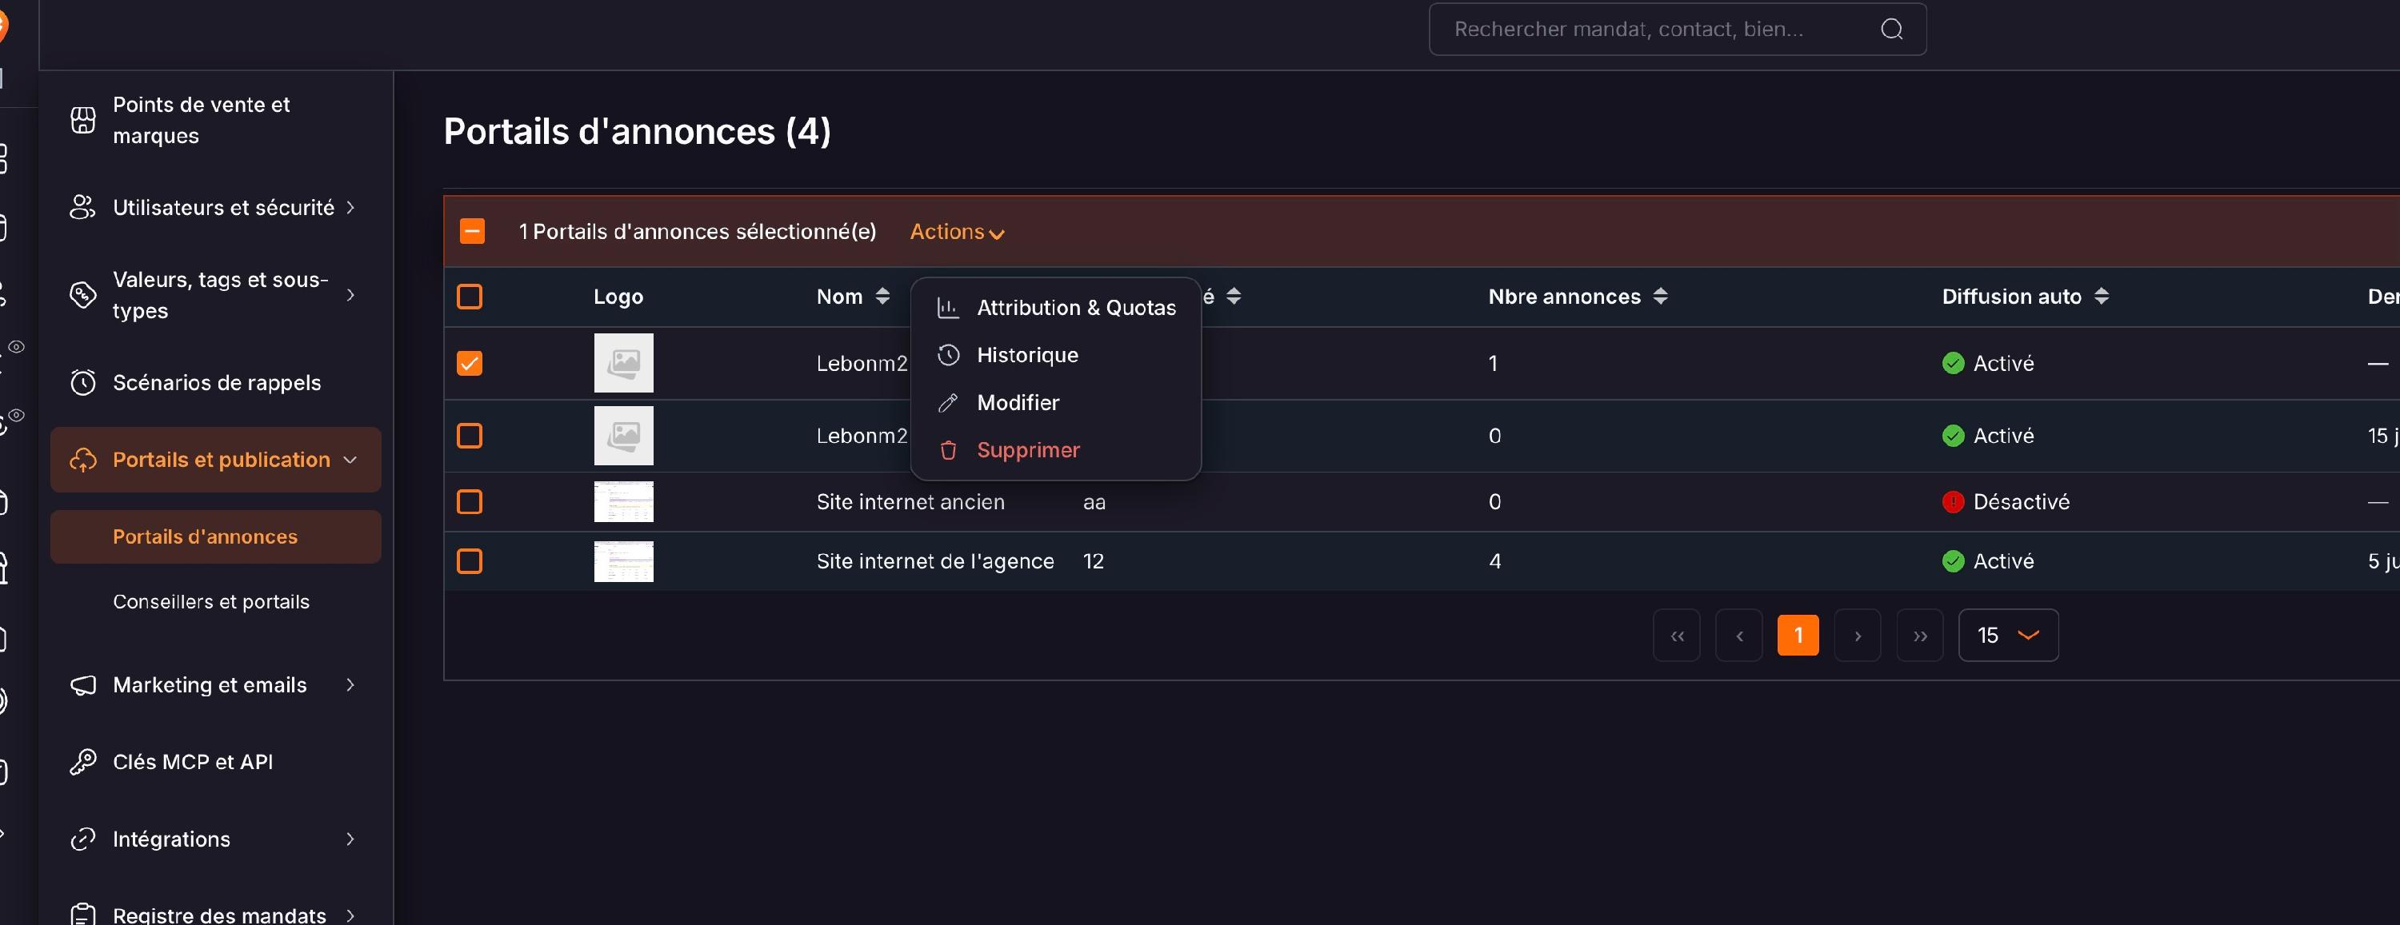Expand Valeurs, tags et sous-types chevron

point(350,294)
